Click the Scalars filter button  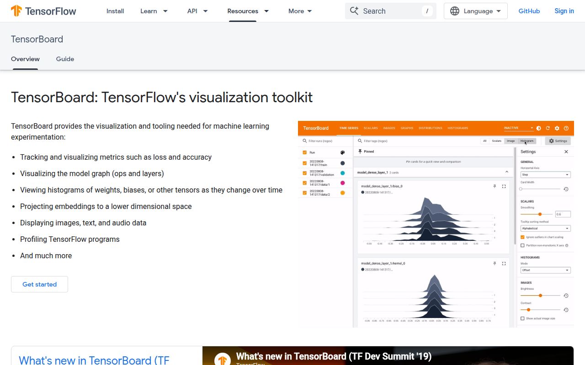[496, 141]
